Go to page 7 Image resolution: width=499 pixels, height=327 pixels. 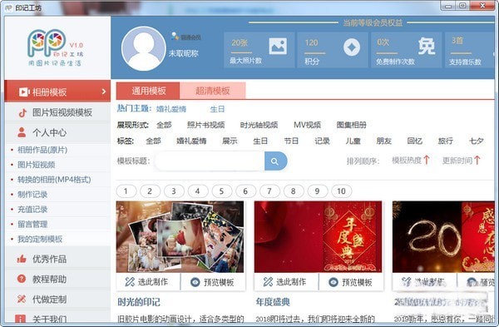pyautogui.click(x=269, y=191)
